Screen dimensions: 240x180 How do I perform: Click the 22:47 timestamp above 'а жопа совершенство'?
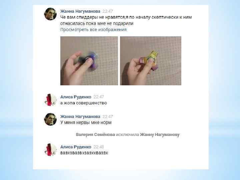coord(99,97)
